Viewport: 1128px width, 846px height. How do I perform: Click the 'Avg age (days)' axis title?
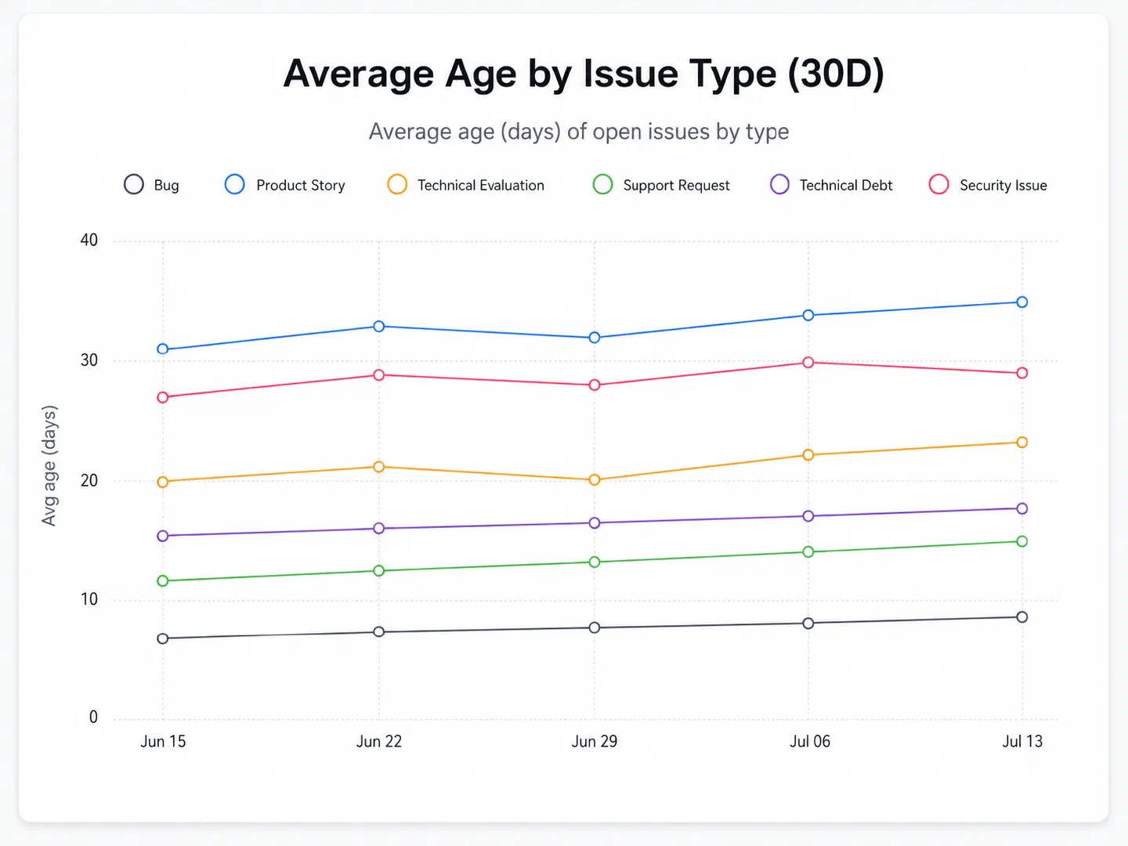(x=49, y=465)
